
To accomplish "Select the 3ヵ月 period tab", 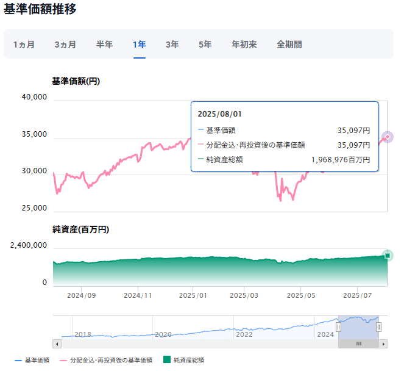I will (65, 45).
